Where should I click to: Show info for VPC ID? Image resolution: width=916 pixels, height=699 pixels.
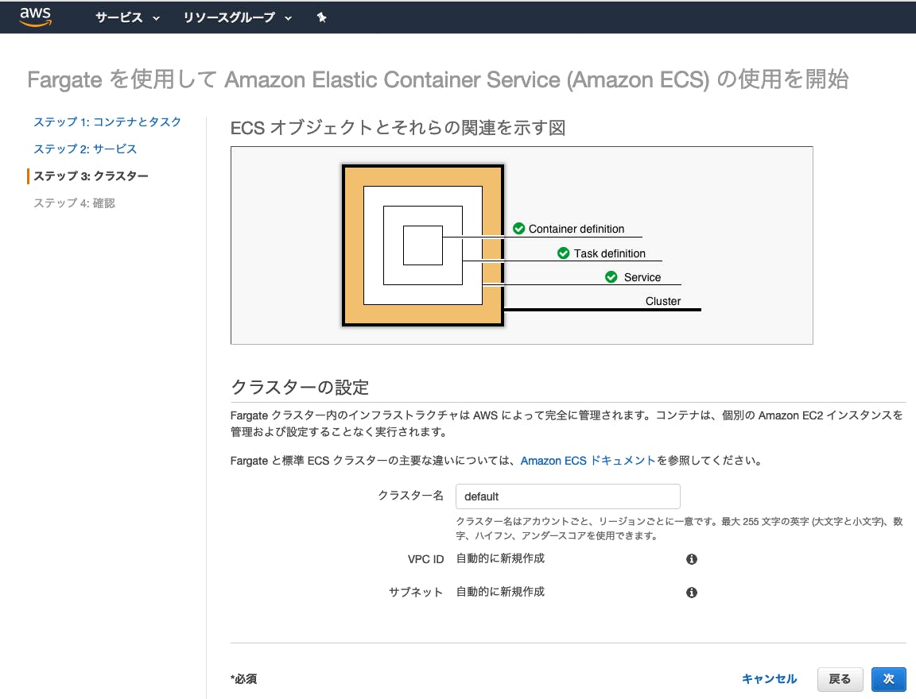coord(692,559)
